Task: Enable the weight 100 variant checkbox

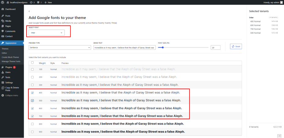Action: [x=32, y=69]
